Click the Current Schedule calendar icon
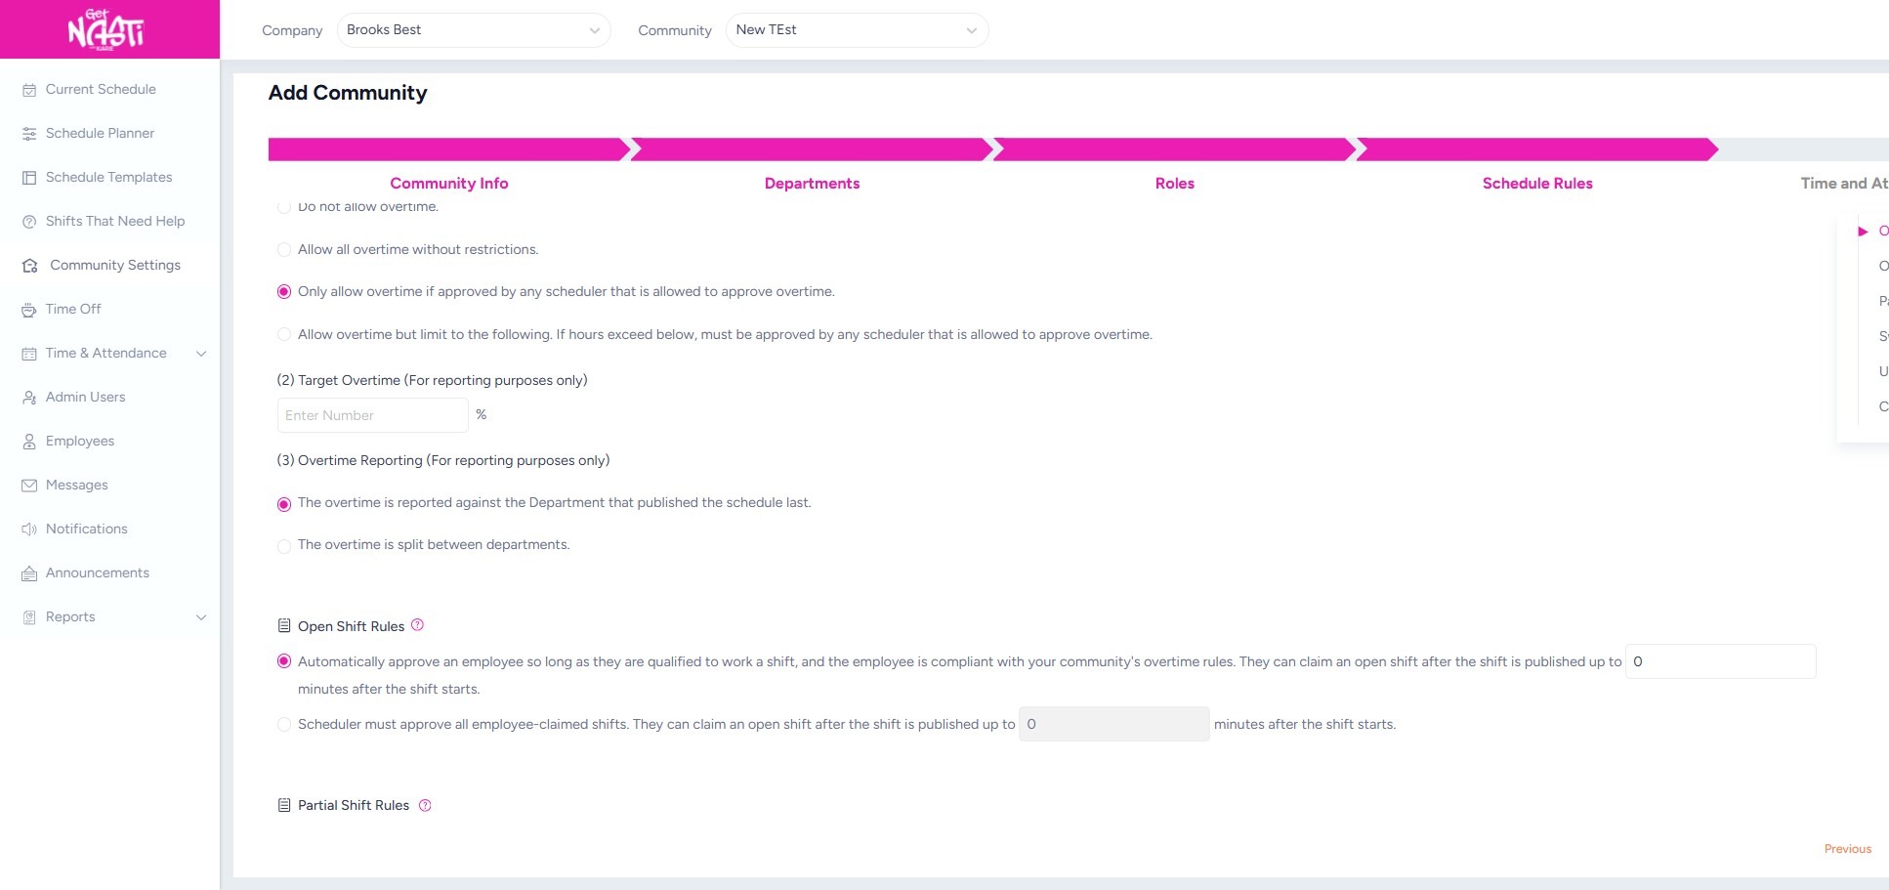 pyautogui.click(x=29, y=90)
